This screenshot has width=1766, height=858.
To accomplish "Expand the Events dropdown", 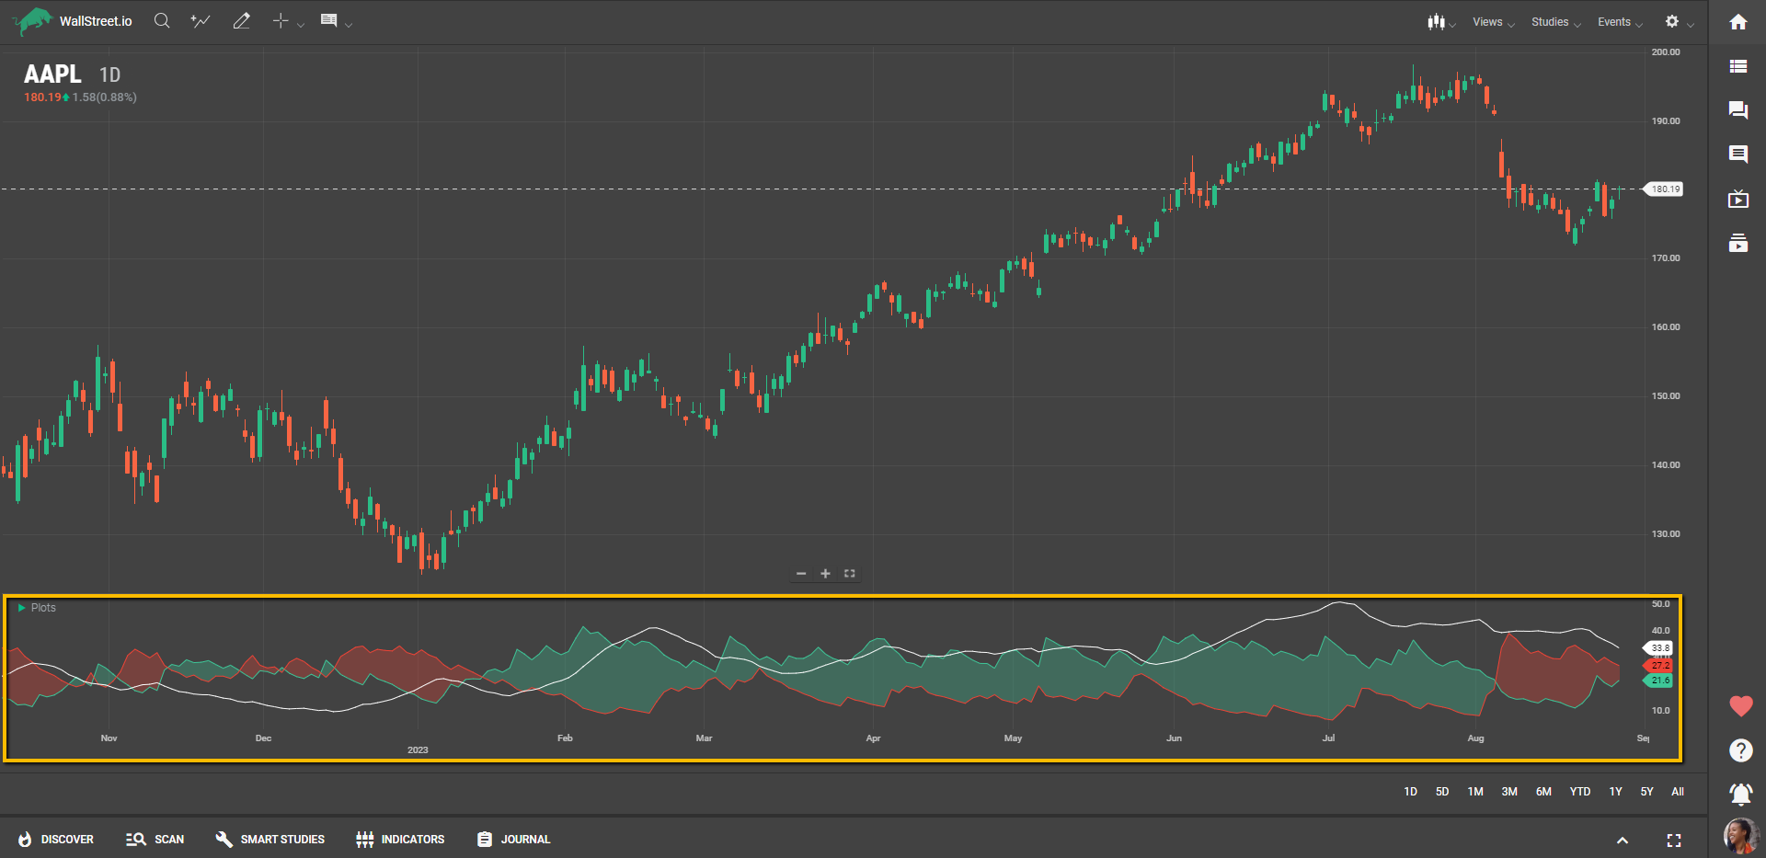I will click(1619, 22).
